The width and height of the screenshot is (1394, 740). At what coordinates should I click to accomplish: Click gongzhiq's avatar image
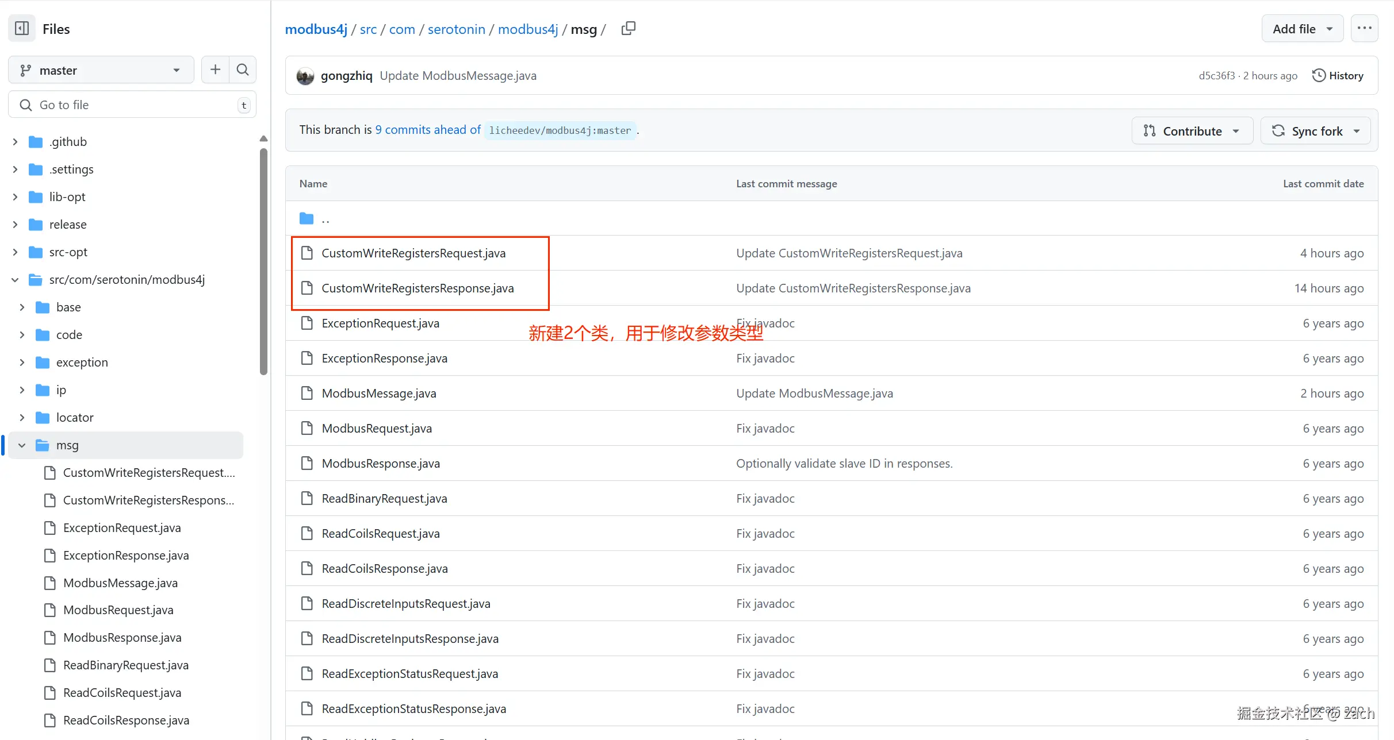305,75
